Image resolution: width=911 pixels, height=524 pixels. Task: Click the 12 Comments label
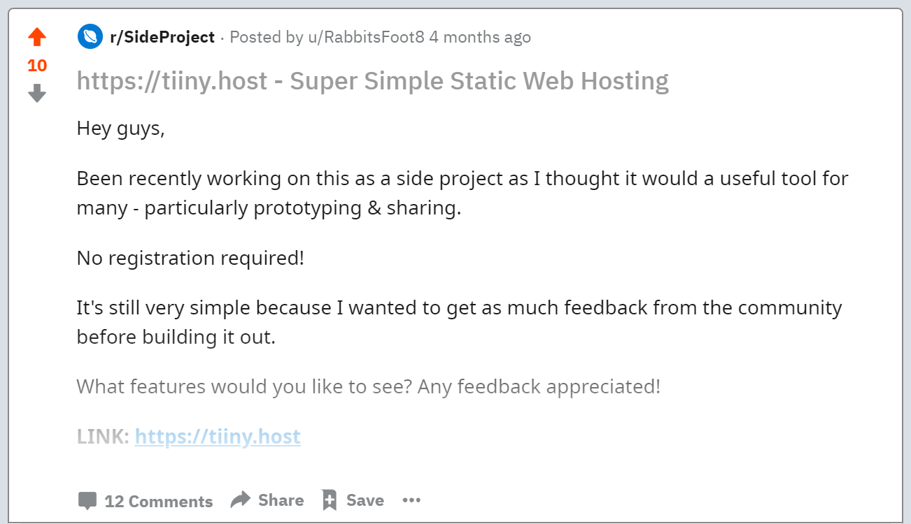coord(158,502)
